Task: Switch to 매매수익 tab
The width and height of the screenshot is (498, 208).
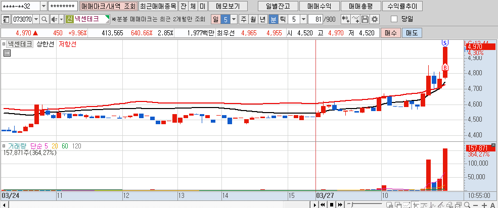Action: click(316, 6)
